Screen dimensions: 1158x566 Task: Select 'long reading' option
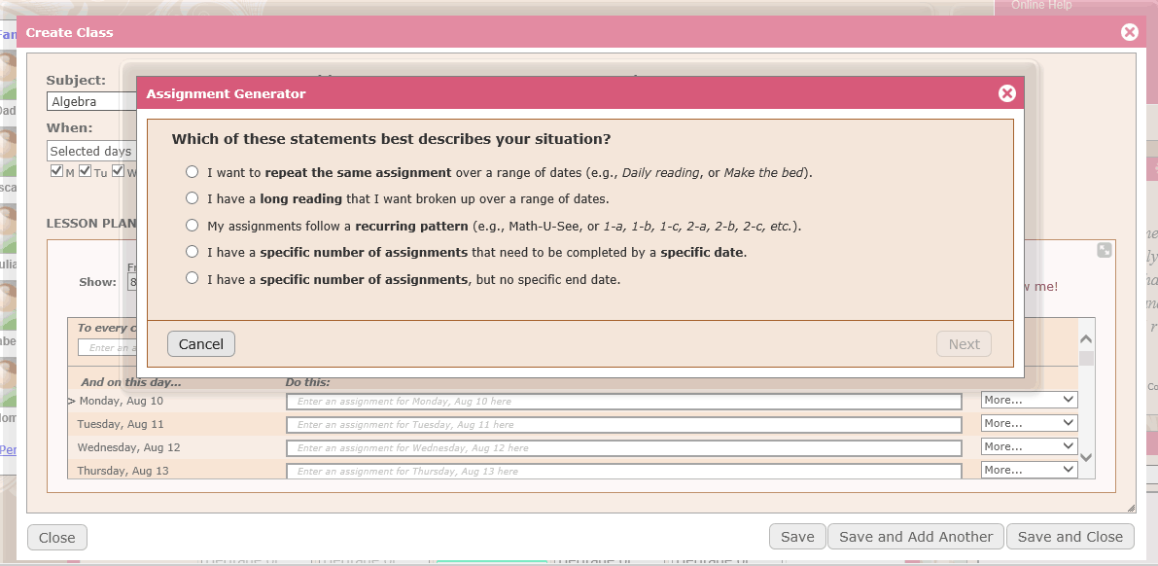coord(192,198)
